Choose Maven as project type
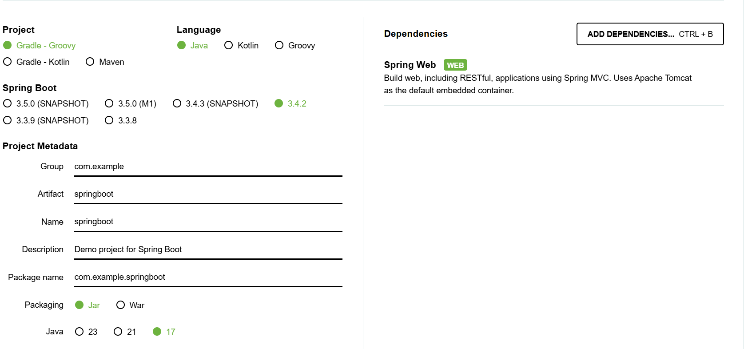Screen dimensions: 744x349 coord(105,62)
